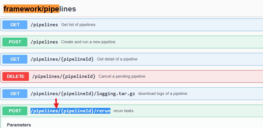The image size is (263, 128).
Task: Click the POST badge for the rerun endpoint
Action: pos(15,111)
